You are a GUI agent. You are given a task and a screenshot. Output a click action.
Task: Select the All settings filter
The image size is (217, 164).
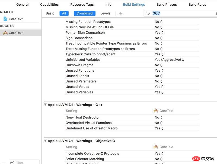pos(64,13)
